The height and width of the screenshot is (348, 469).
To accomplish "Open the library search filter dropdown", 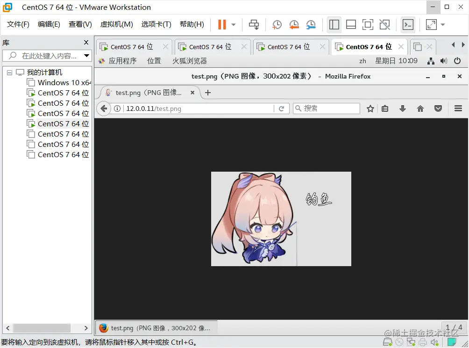I will point(86,56).
